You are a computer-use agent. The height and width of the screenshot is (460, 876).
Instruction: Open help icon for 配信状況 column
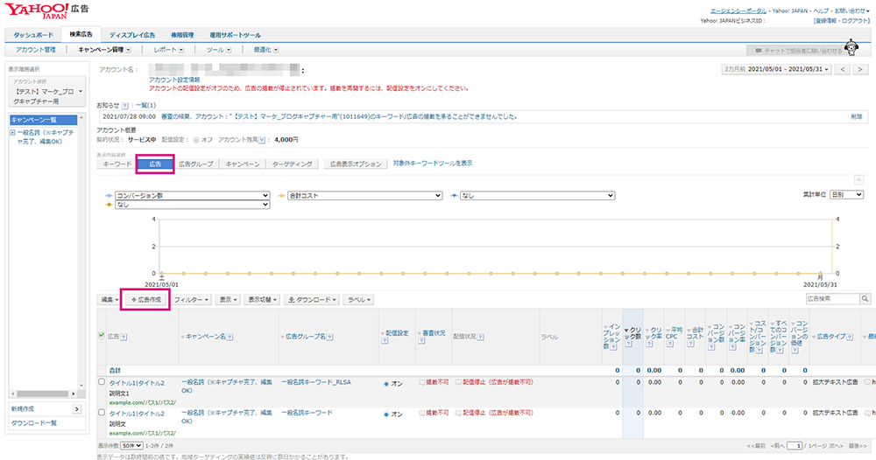click(480, 337)
